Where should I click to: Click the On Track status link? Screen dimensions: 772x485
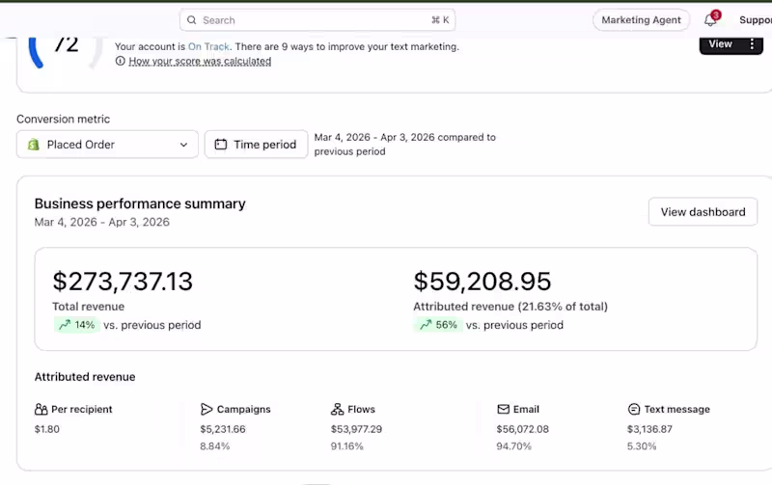(x=208, y=46)
